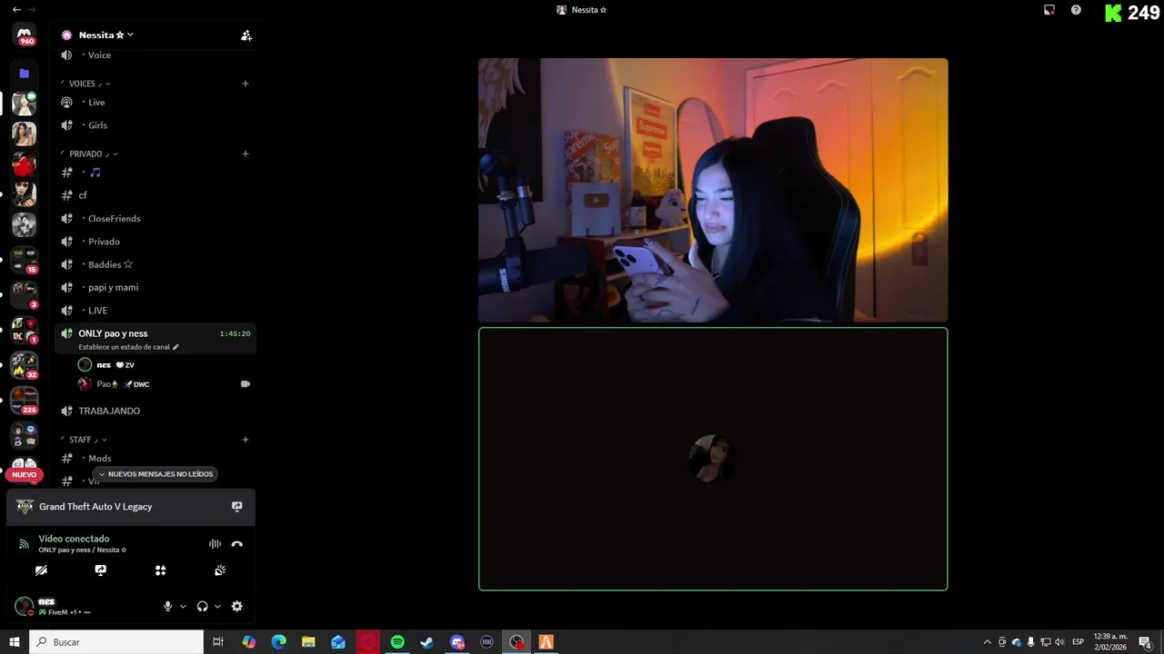
Task: Open the soundboard icon
Action: (x=220, y=570)
